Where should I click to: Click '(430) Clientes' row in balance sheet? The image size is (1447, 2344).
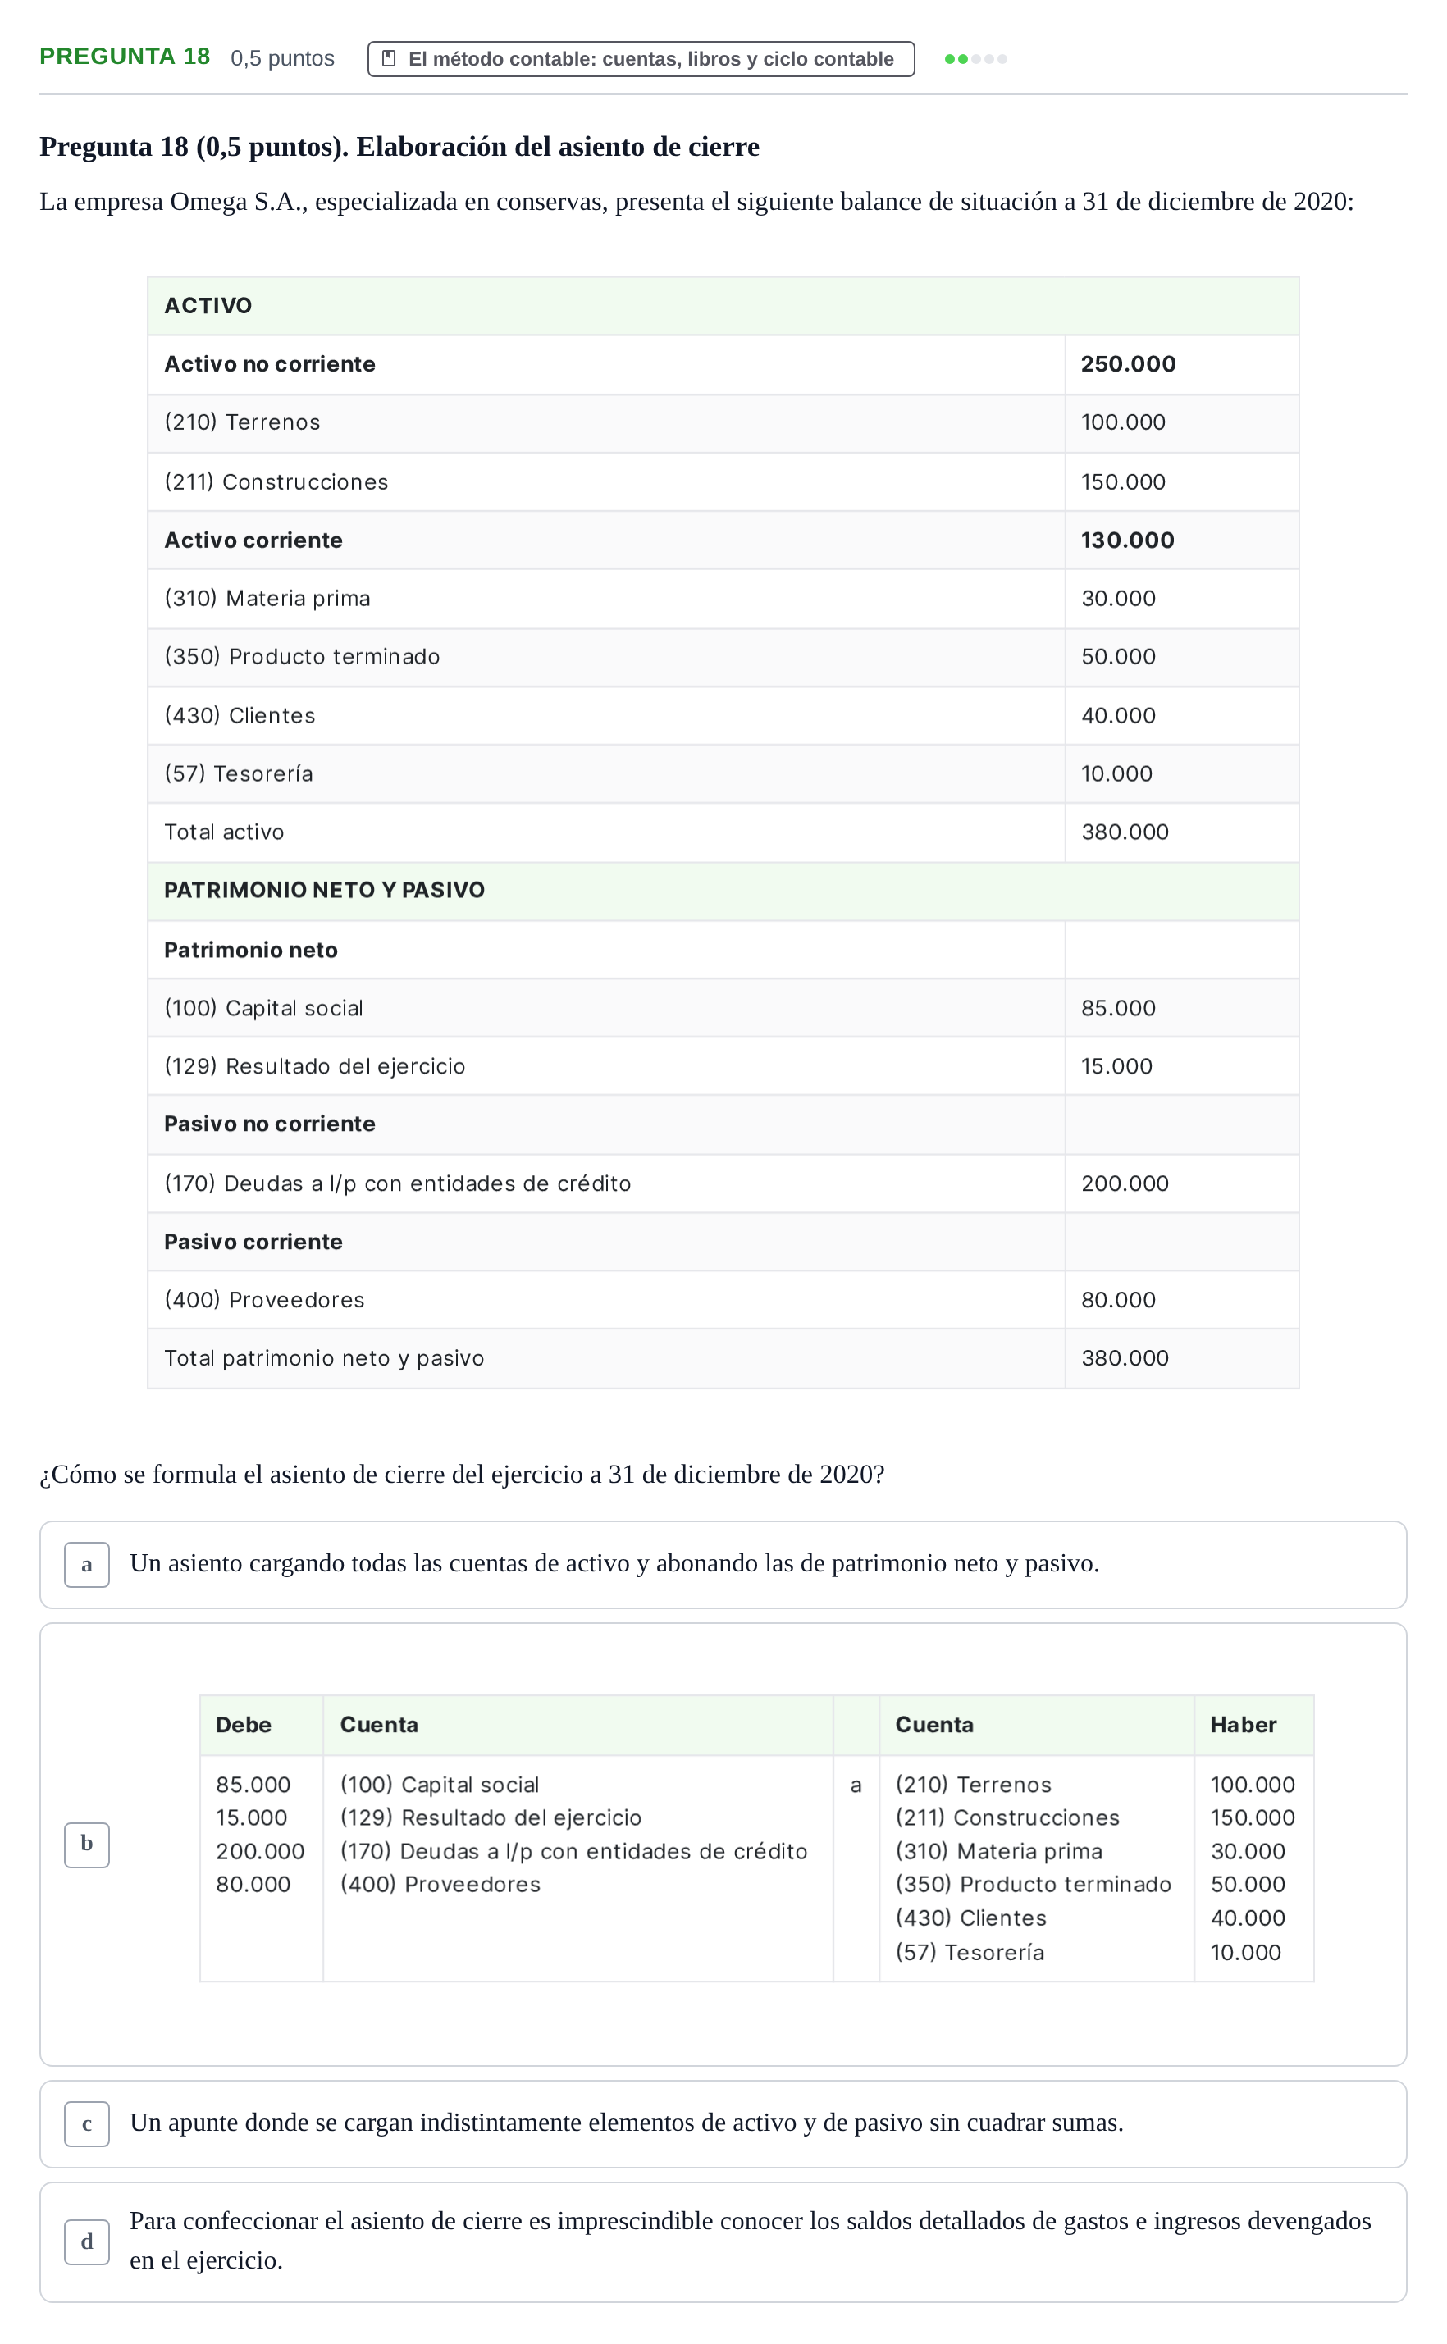click(x=723, y=714)
